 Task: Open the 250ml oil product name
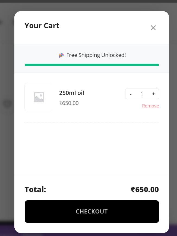pyautogui.click(x=72, y=93)
